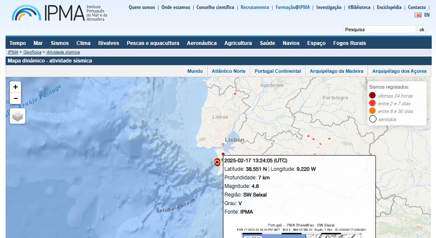Click the Fonte IPMA text
Screen dimensions: 436x238
(x=239, y=212)
